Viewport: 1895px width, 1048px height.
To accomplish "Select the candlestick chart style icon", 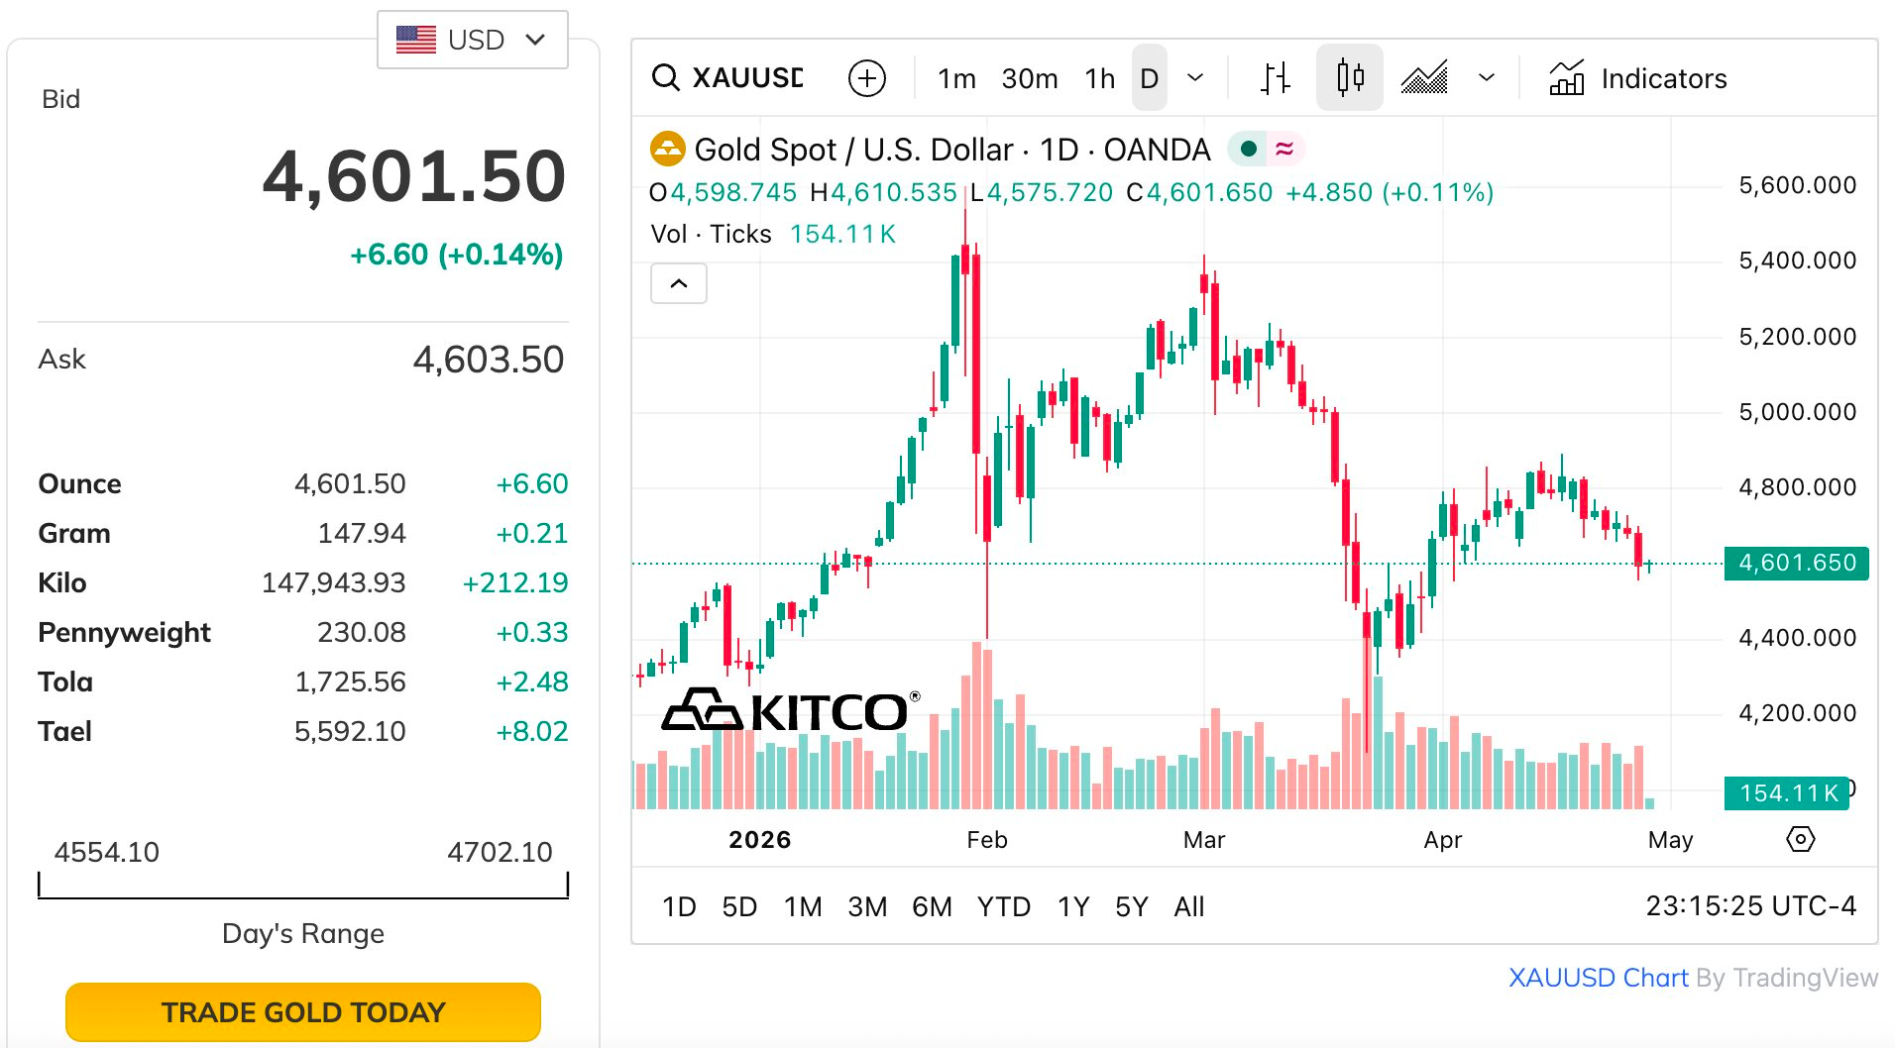I will pos(1349,78).
